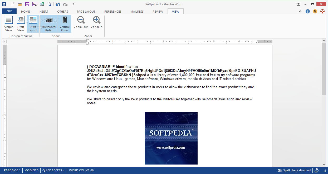Open the QUICK ACCESS dropdown in status bar
This screenshot has width=328, height=174.
pos(53,170)
